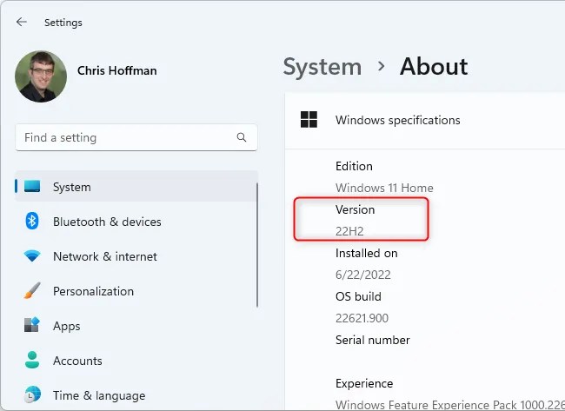Select the Personalization menu item

click(x=93, y=291)
